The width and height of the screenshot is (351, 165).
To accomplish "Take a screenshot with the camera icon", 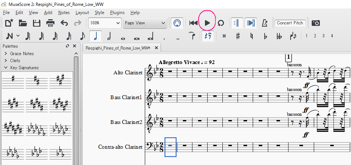I will pos(316,23).
